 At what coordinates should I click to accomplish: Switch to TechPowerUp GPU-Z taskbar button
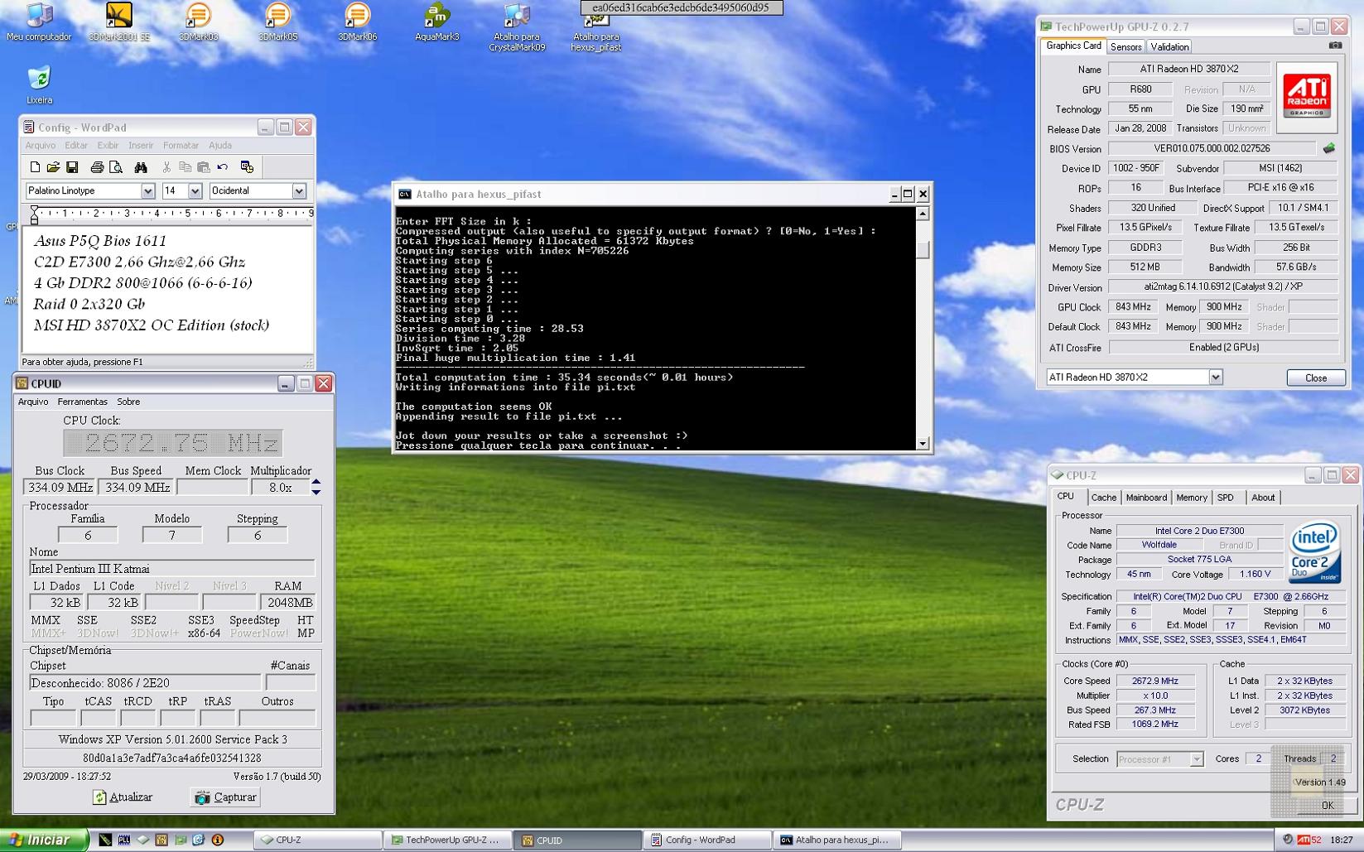[x=448, y=840]
